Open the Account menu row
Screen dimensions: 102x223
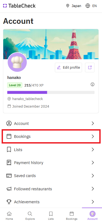(x=51, y=124)
